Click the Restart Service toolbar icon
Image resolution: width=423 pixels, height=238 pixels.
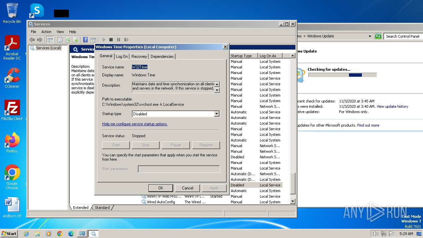pos(126,40)
